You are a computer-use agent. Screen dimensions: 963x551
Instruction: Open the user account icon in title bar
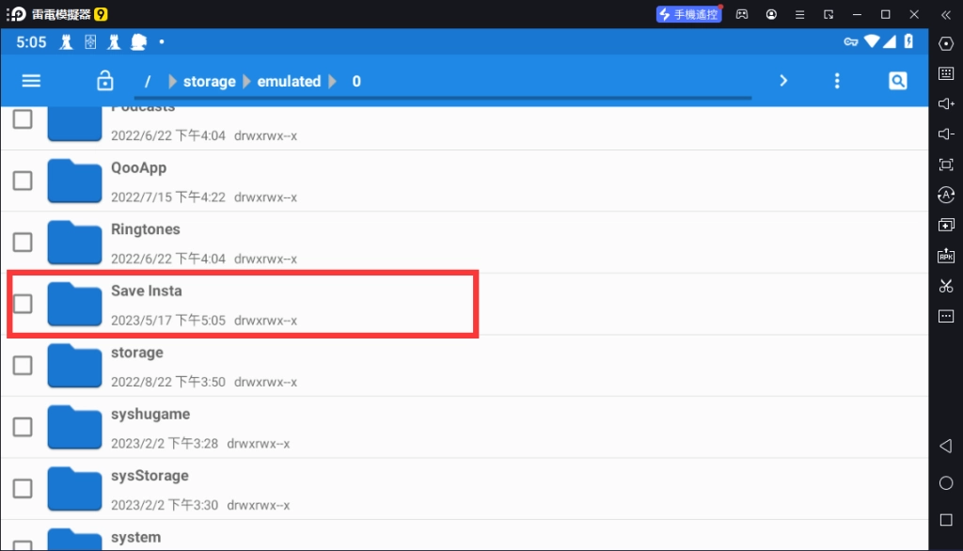[x=771, y=14]
